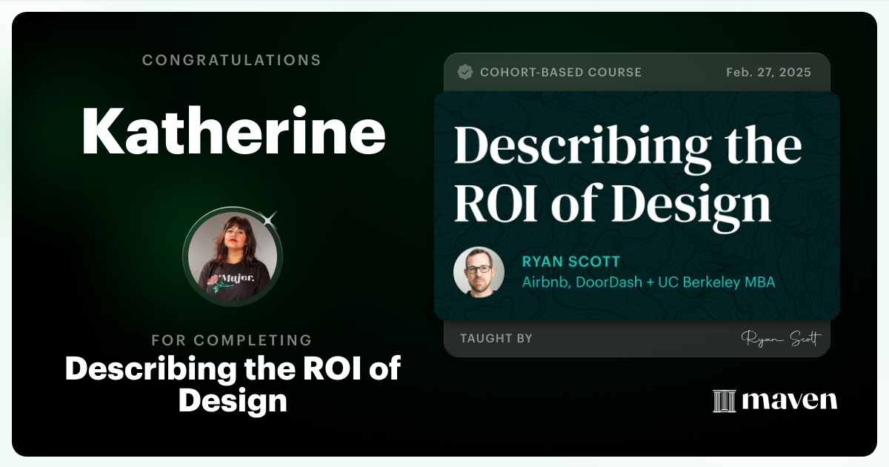Open Ryan Scott's instructor avatar
The height and width of the screenshot is (467, 889).
[x=479, y=271]
